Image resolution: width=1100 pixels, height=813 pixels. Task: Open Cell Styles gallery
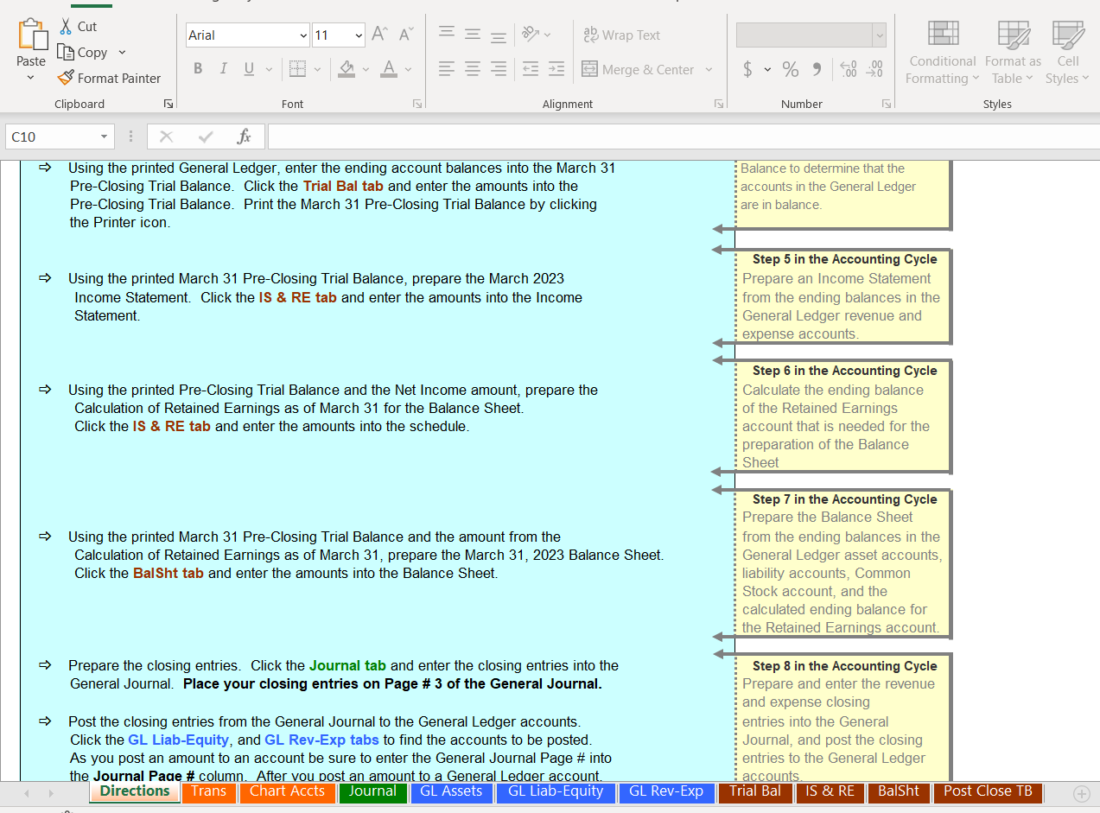(x=1068, y=53)
